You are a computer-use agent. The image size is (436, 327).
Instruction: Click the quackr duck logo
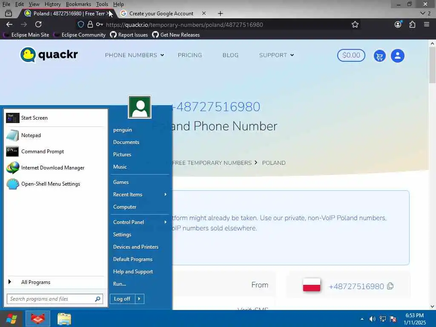click(49, 55)
